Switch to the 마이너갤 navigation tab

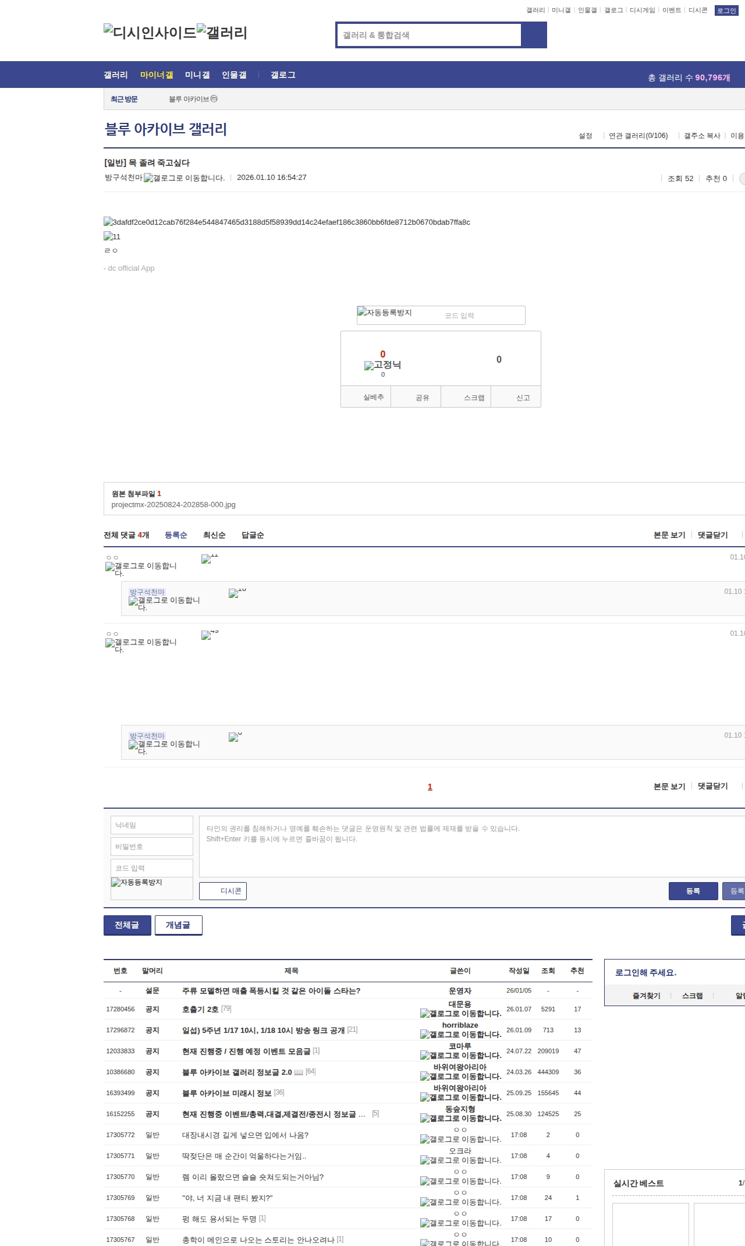157,75
